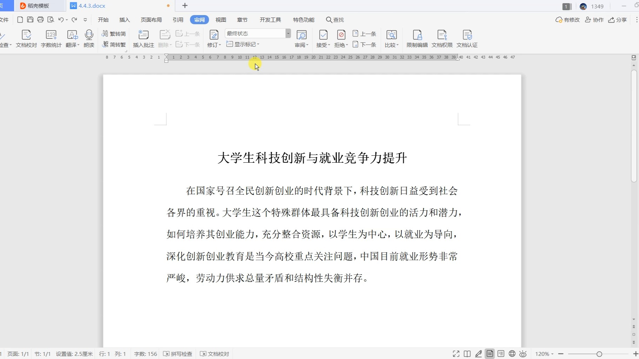Open the 最终状态 markup state dropdown
639x359 pixels.
pos(288,33)
